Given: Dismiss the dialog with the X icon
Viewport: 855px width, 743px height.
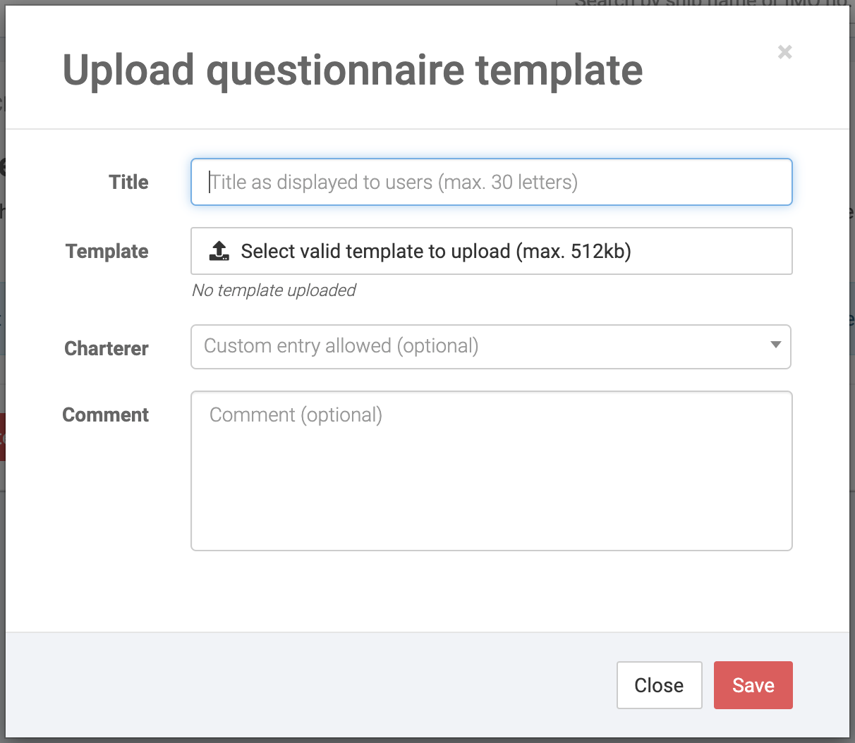Looking at the screenshot, I should pyautogui.click(x=784, y=52).
